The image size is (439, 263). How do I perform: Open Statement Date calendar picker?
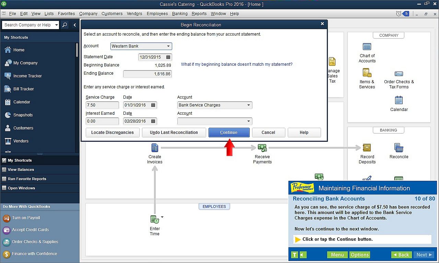click(168, 57)
